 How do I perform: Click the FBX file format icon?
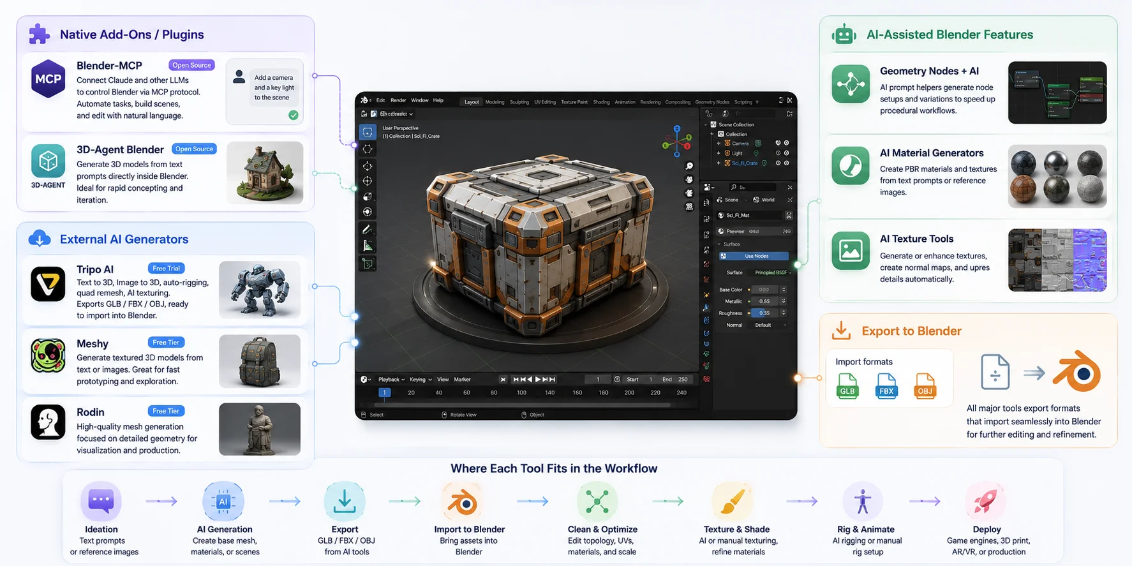(886, 386)
